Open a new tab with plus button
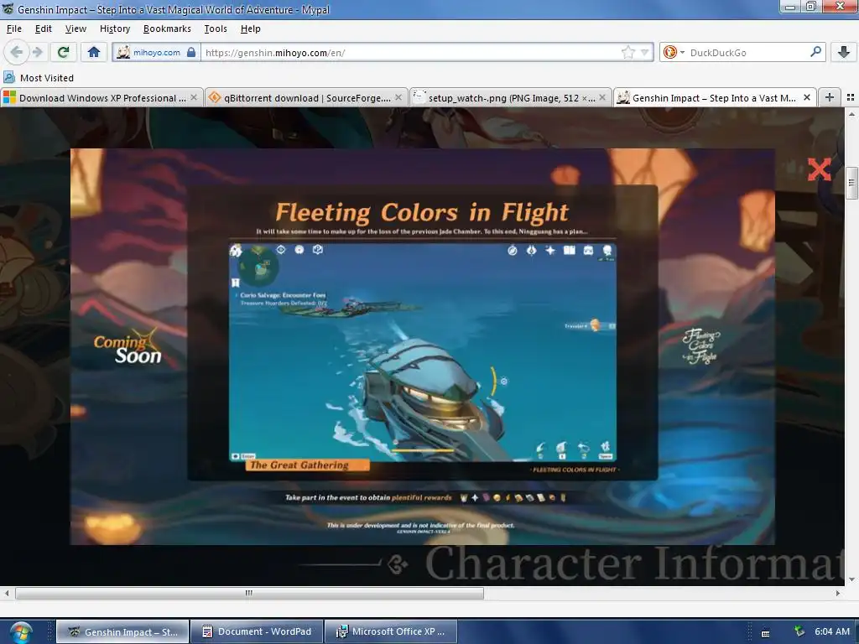Screen dimensions: 859x644 click(x=830, y=97)
